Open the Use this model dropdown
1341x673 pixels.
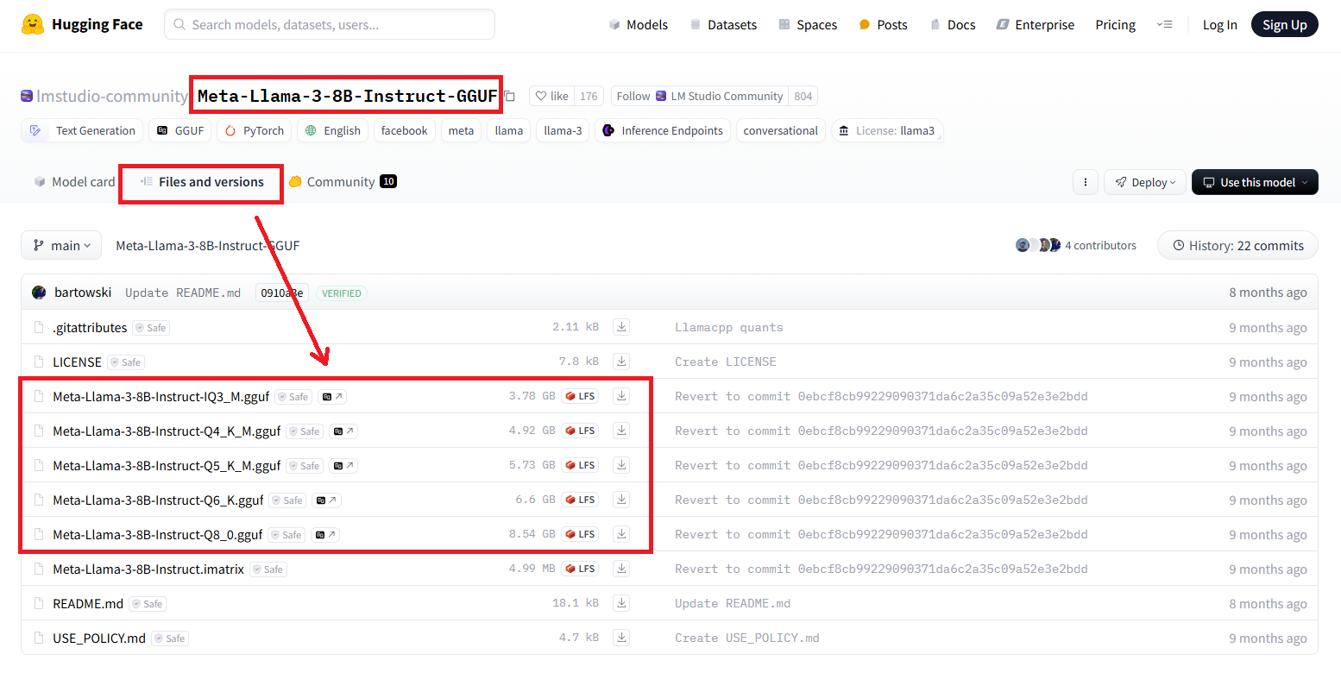tap(1255, 182)
